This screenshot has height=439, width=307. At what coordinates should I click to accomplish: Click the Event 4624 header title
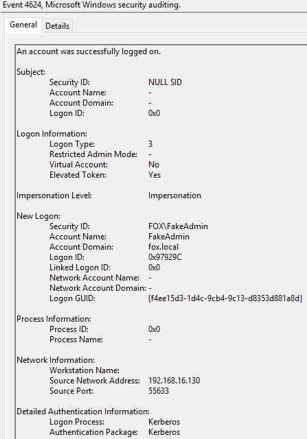click(91, 5)
